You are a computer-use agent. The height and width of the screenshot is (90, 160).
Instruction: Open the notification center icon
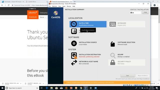[x=157, y=88]
